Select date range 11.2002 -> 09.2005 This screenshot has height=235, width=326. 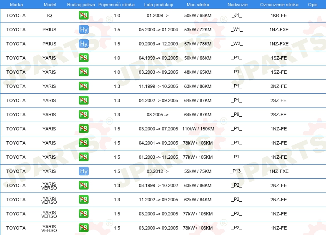click(158, 200)
